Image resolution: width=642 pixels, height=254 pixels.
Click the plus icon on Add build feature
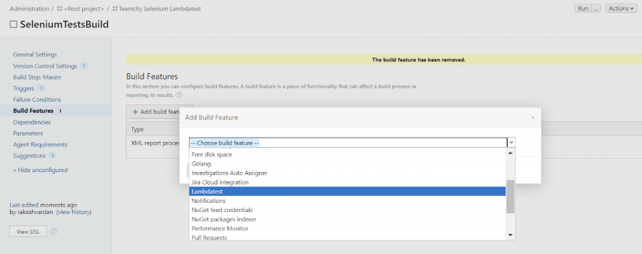[x=135, y=111]
